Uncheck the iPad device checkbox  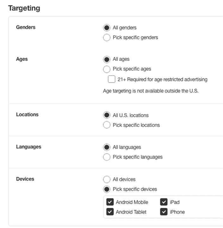164,202
